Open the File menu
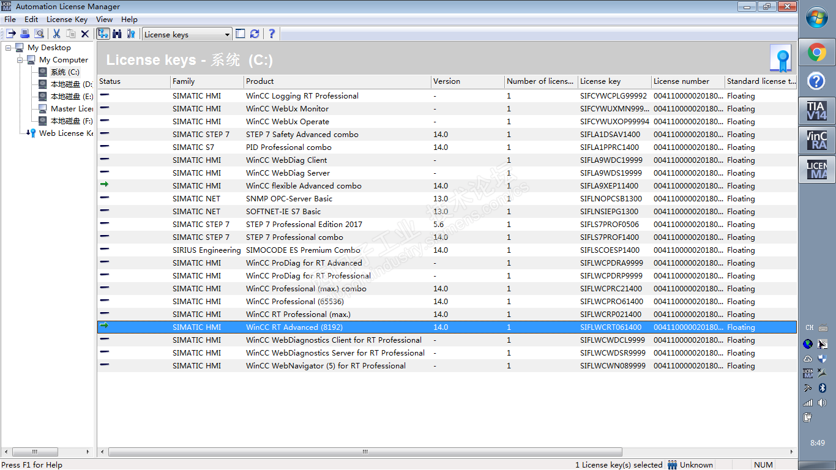Image resolution: width=836 pixels, height=470 pixels. [x=10, y=20]
